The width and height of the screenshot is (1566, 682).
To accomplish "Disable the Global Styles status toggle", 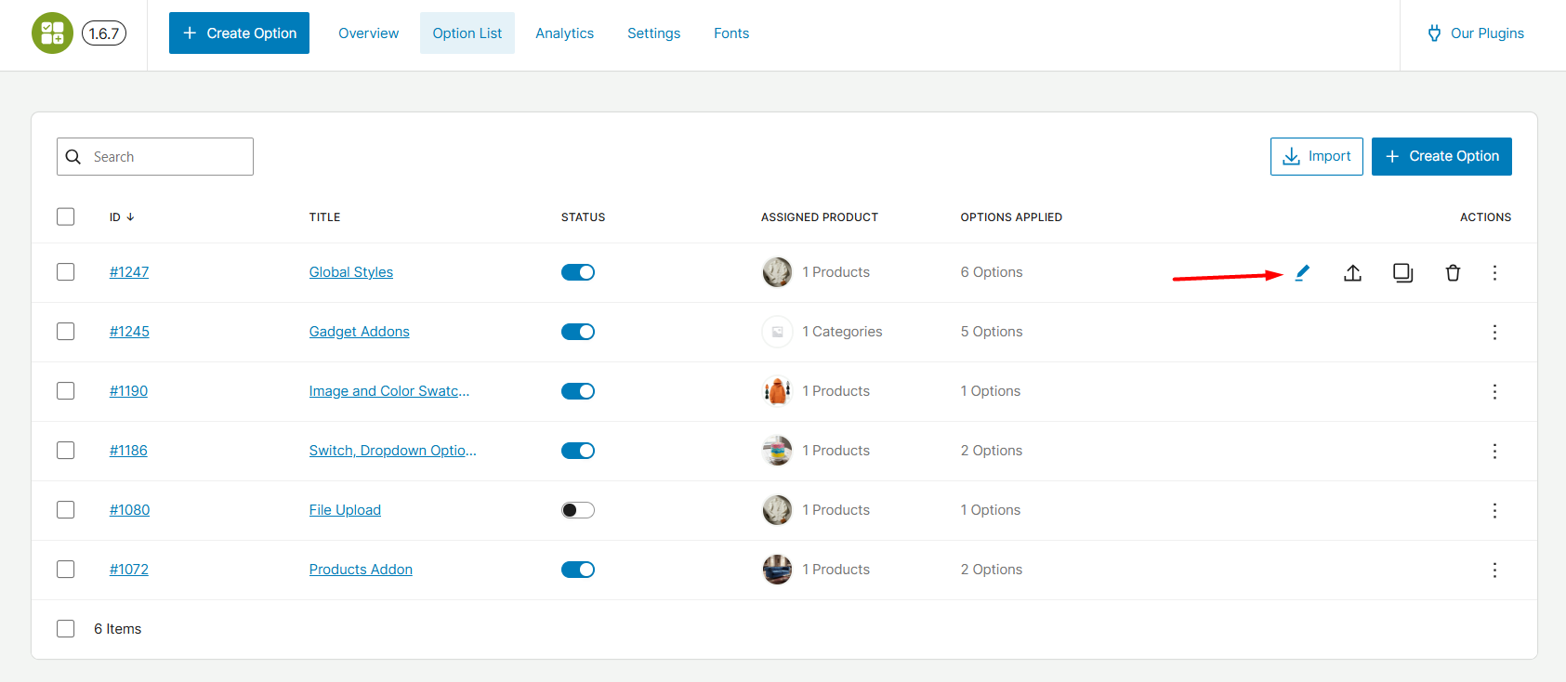I will (578, 272).
